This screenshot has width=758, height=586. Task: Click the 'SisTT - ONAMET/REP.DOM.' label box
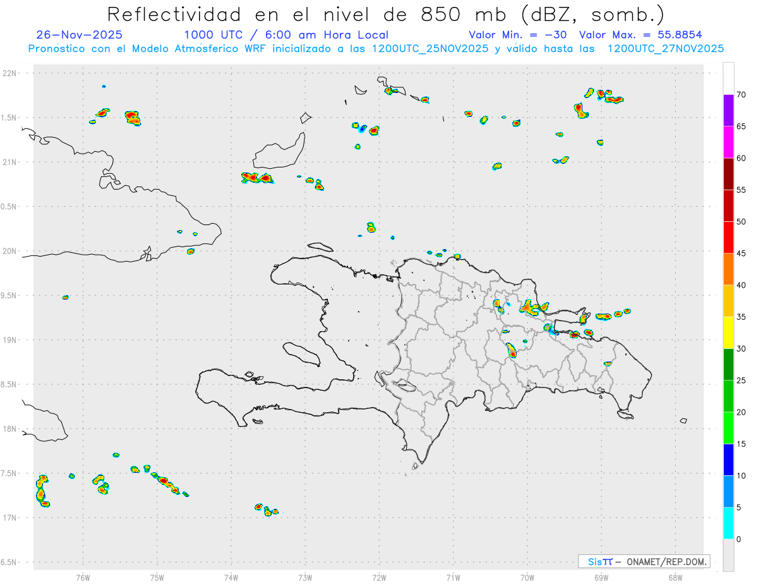point(644,561)
